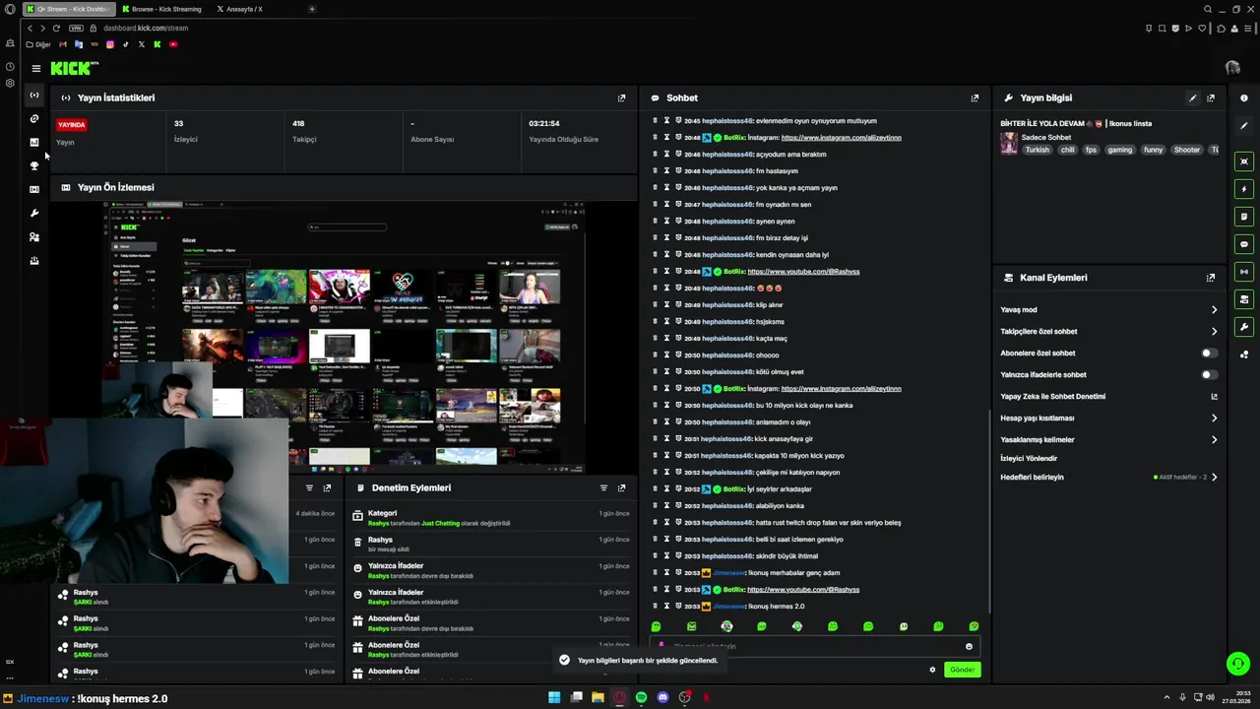The image size is (1260, 709).
Task: Open the YouTube Rashyss link at 20:48
Action: [x=803, y=272]
